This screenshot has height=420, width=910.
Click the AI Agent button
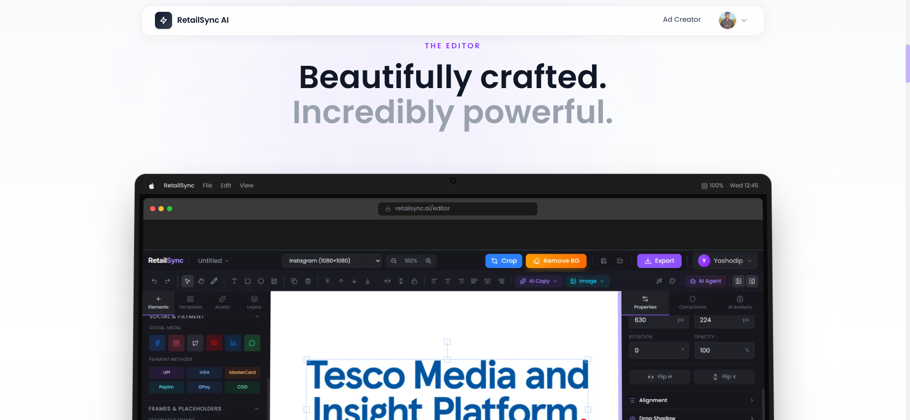point(706,281)
